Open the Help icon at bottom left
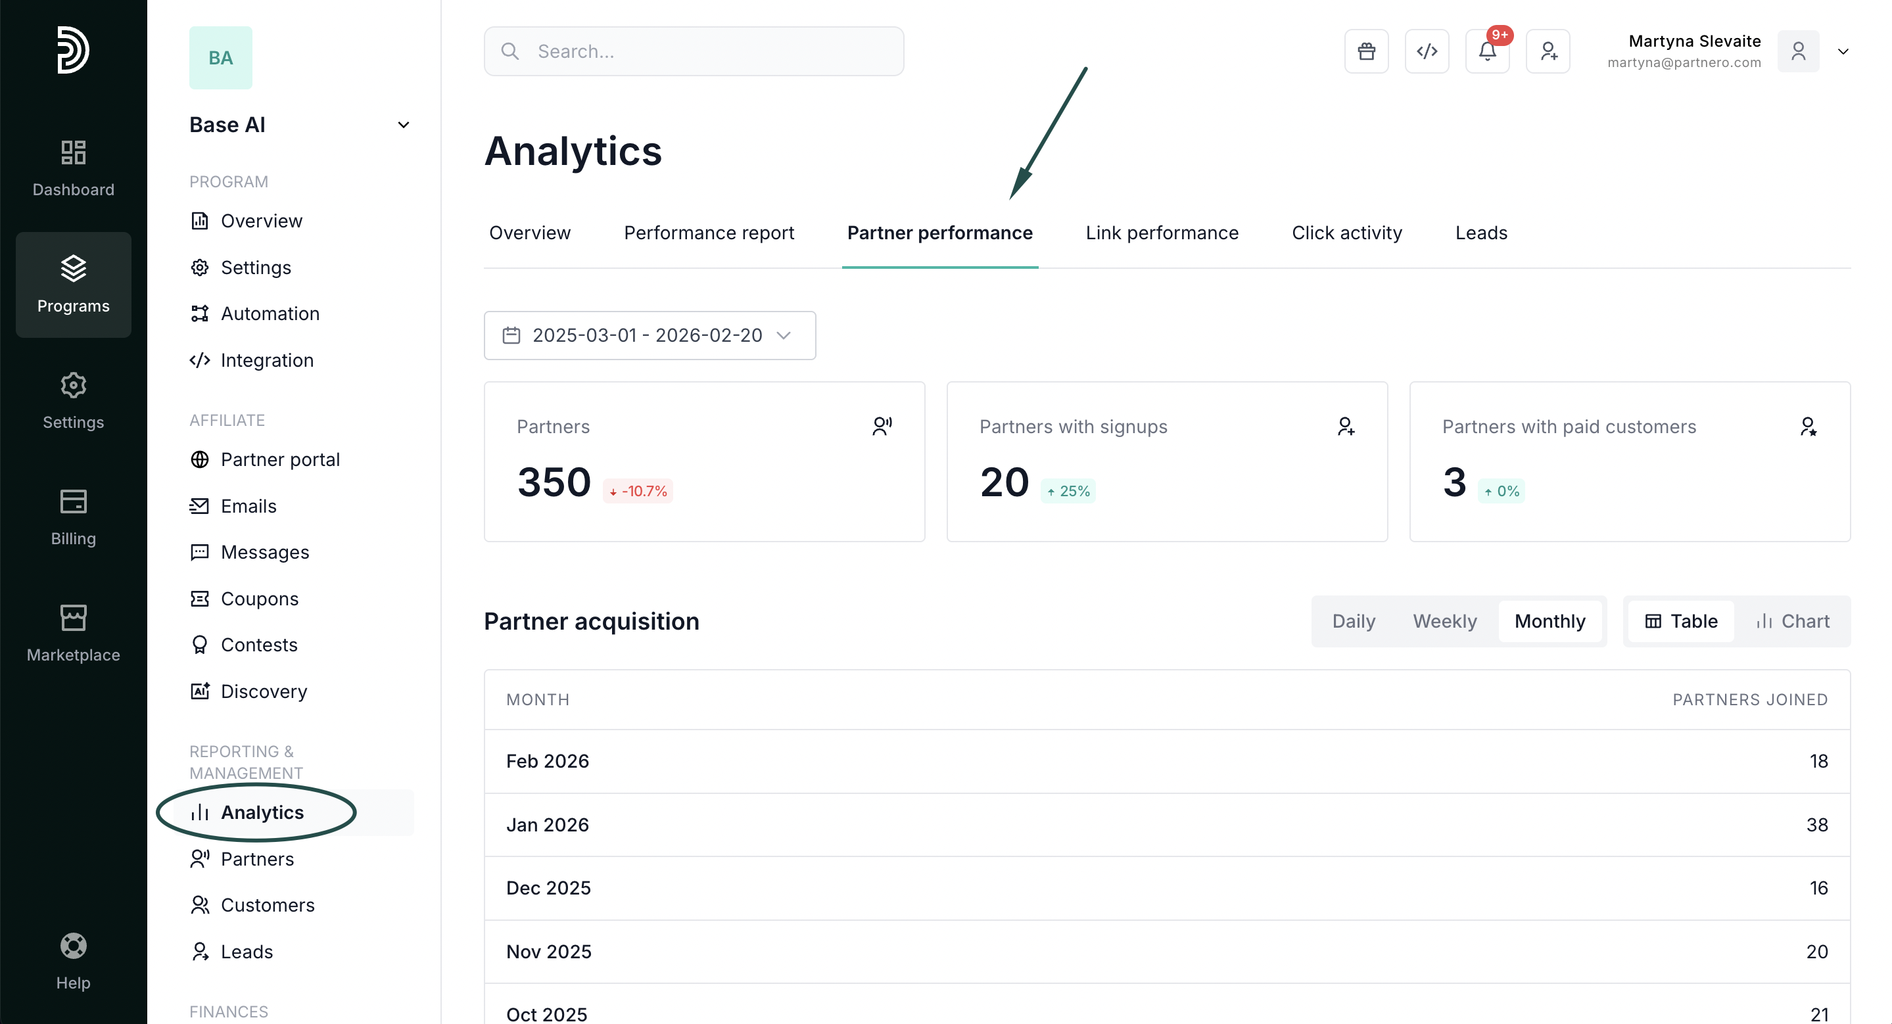This screenshot has width=1892, height=1024. [74, 961]
